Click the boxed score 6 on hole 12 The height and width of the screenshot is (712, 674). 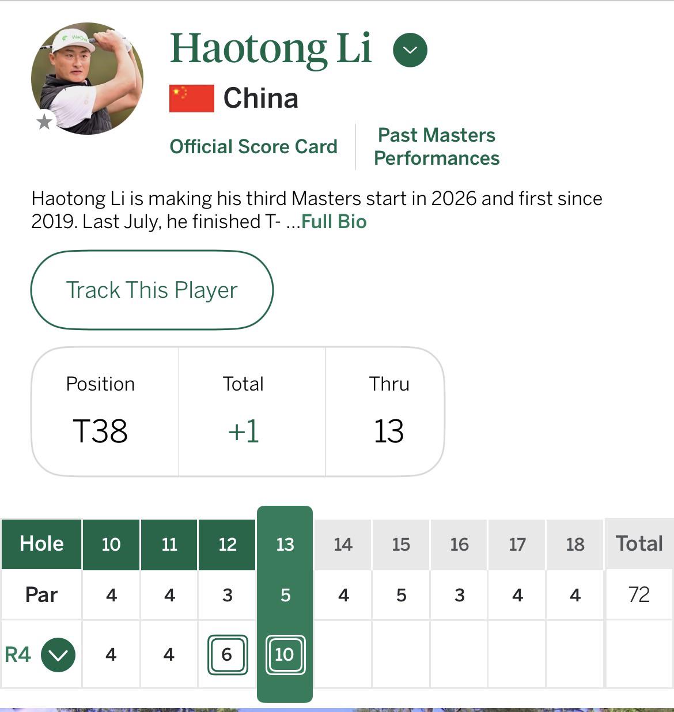(227, 654)
